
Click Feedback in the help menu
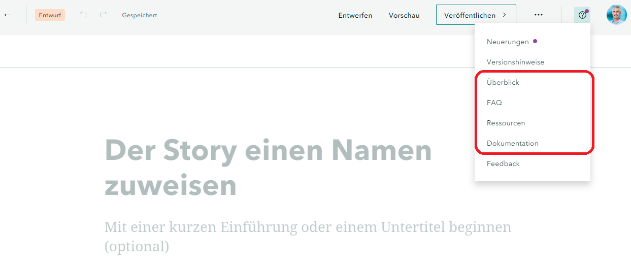point(503,163)
